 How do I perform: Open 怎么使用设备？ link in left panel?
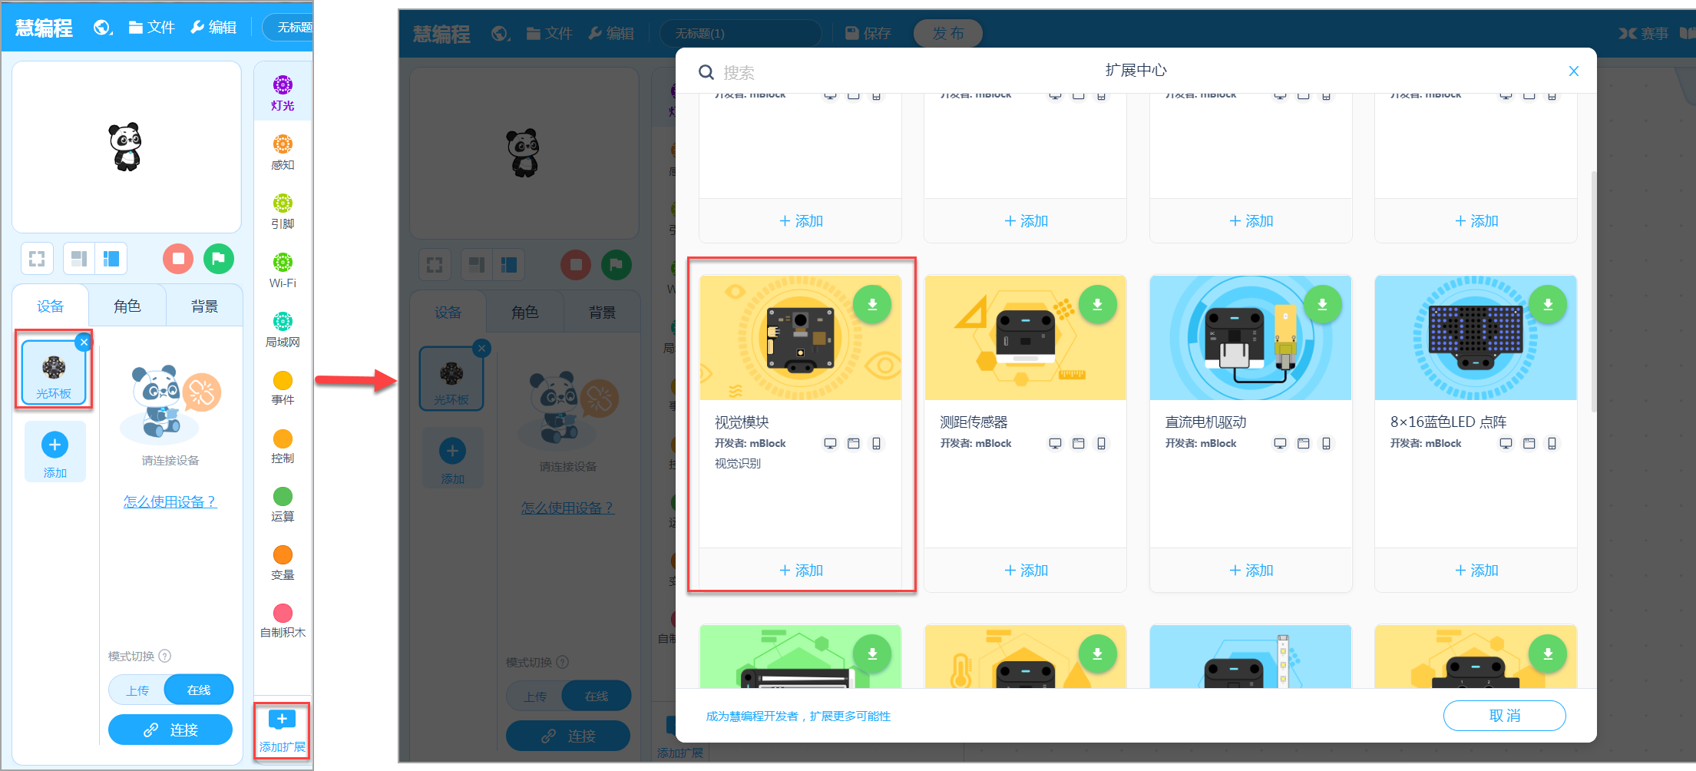[x=170, y=501]
